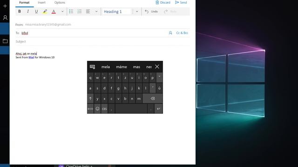Click the new item plus icon in sidebar
298x167 pixels.
click(5, 6)
